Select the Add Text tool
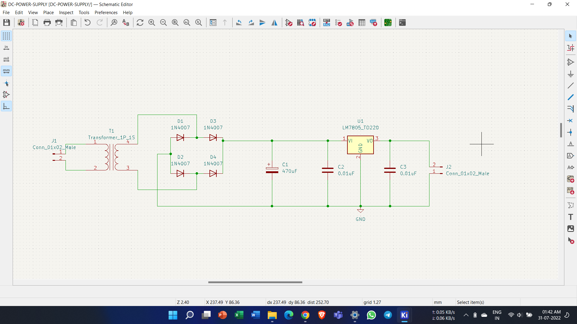 click(x=571, y=217)
